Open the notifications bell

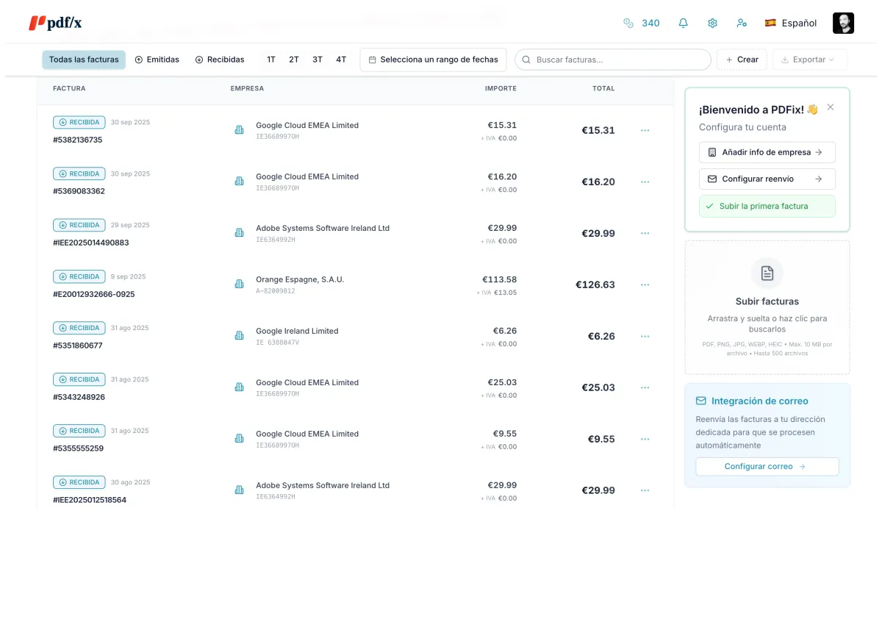tap(683, 23)
